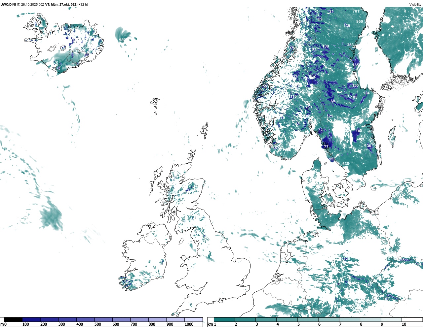Pick the 5–6 km legend swatch
This screenshot has width=423, height=327.
tap(308, 319)
